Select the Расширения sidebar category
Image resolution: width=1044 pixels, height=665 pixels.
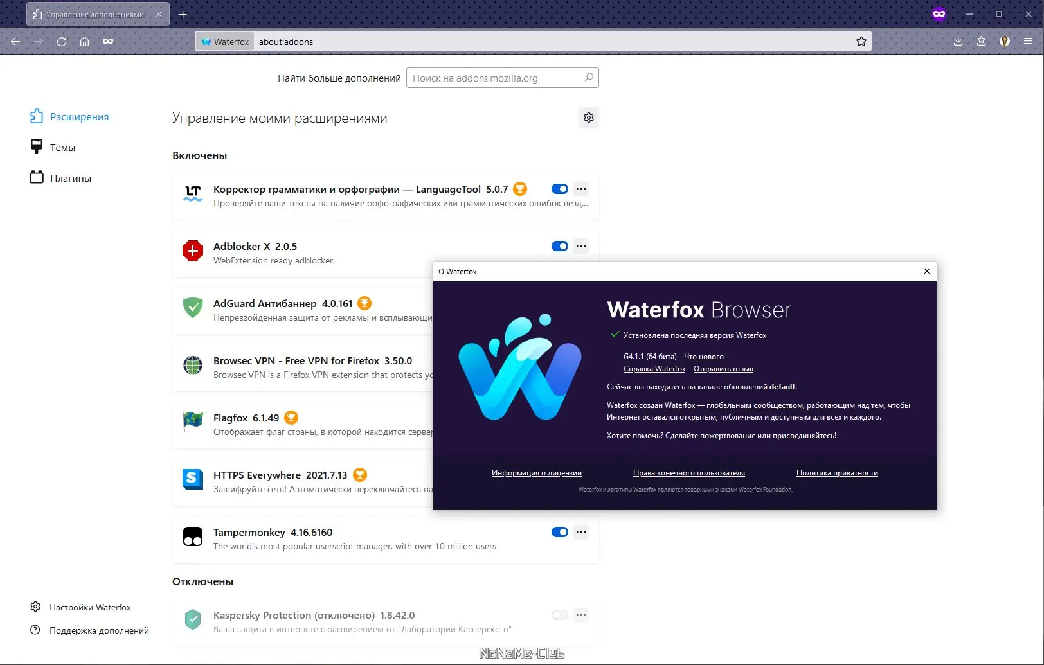[69, 116]
